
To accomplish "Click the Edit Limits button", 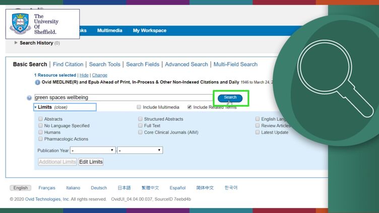I will coord(91,162).
